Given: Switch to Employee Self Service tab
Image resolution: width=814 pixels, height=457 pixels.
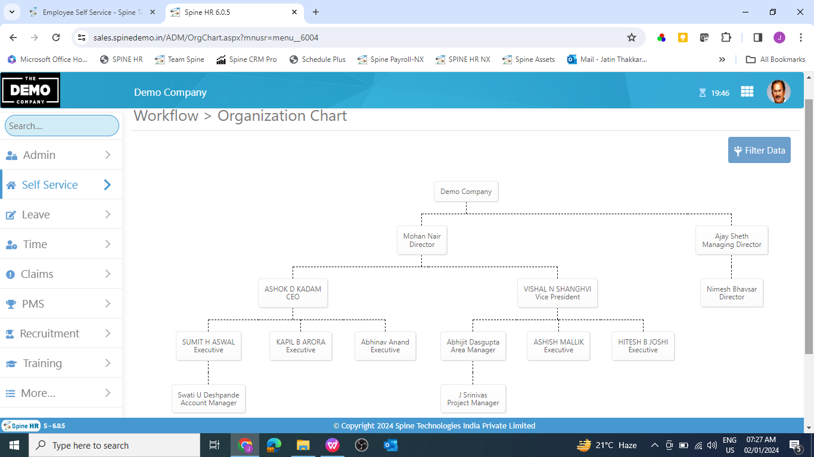Looking at the screenshot, I should pyautogui.click(x=92, y=12).
